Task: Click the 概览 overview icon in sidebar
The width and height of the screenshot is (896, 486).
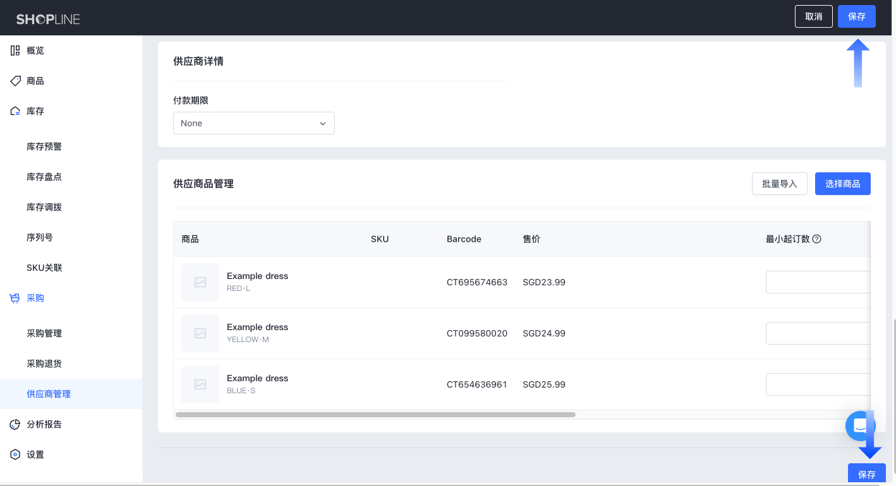Action: tap(15, 50)
